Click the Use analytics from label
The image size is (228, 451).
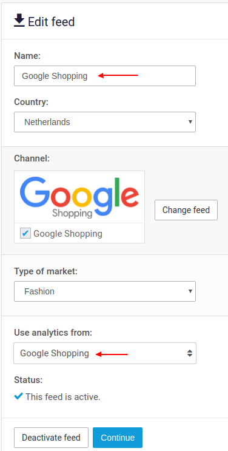pos(53,333)
